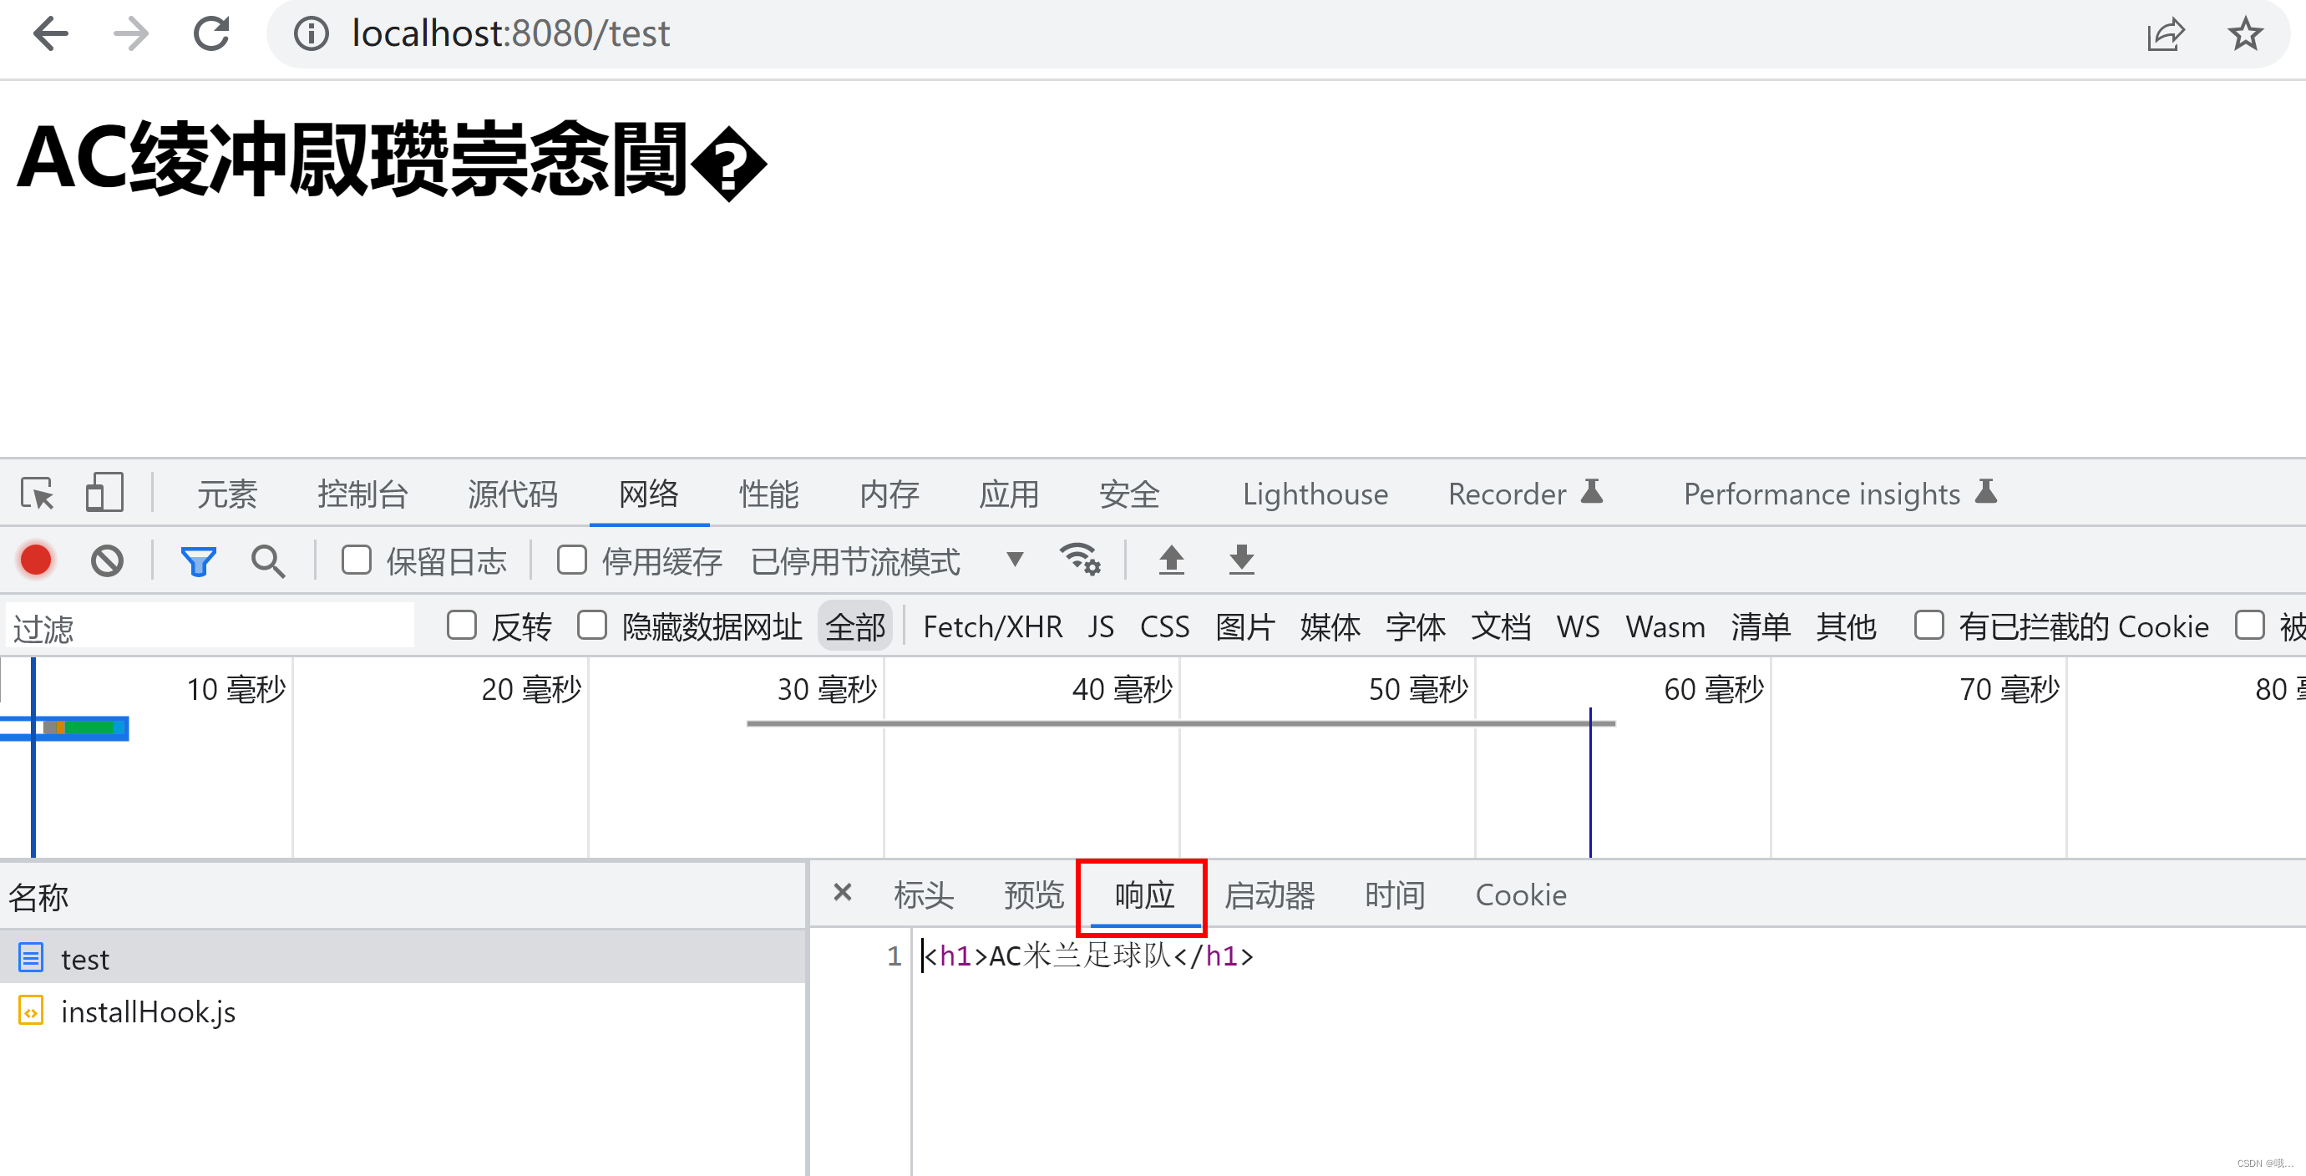Click the browser reload page icon

click(x=211, y=34)
